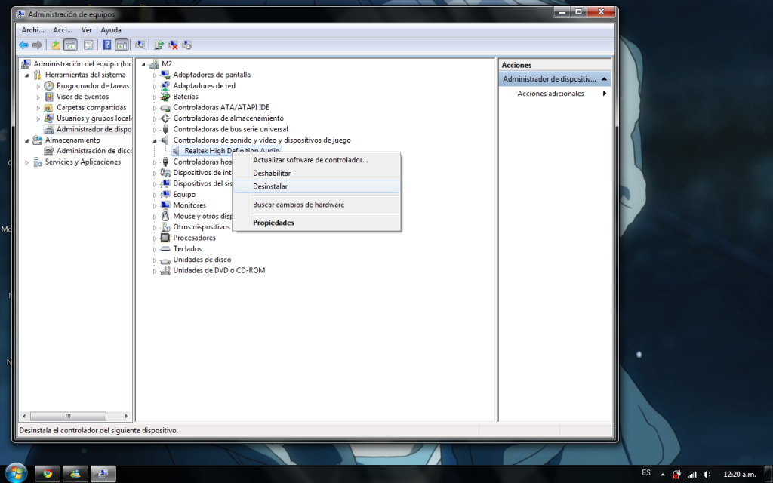Click the left pane scrollbar right arrow
Image resolution: width=773 pixels, height=483 pixels.
pyautogui.click(x=126, y=416)
